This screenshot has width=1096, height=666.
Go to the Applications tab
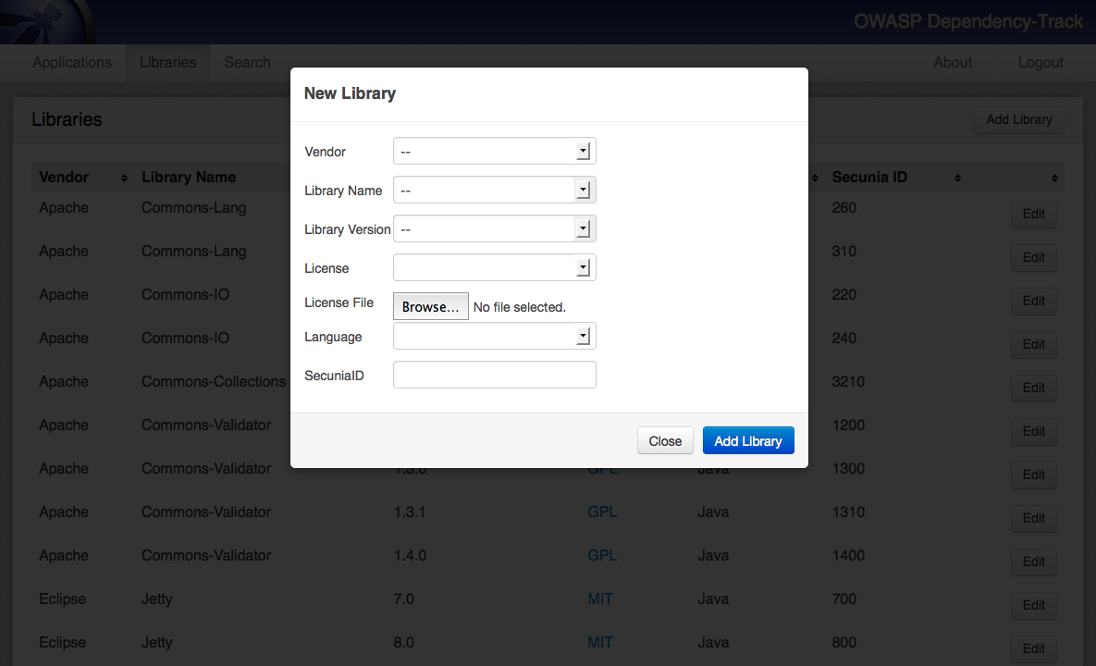[x=72, y=63]
